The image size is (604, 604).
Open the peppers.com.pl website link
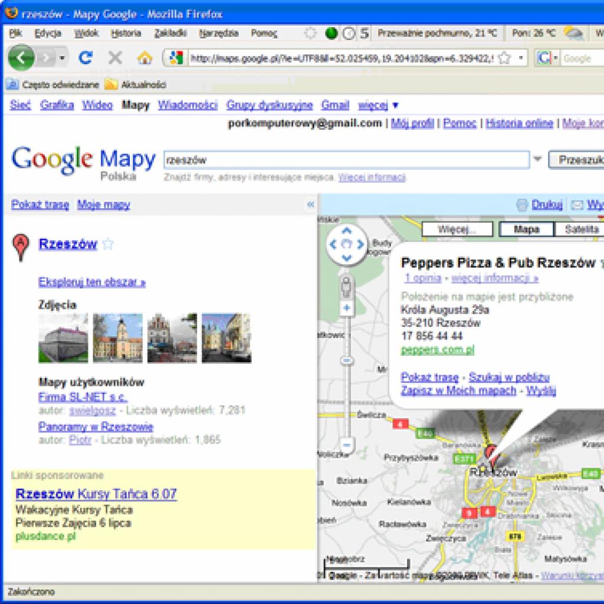[x=437, y=350]
